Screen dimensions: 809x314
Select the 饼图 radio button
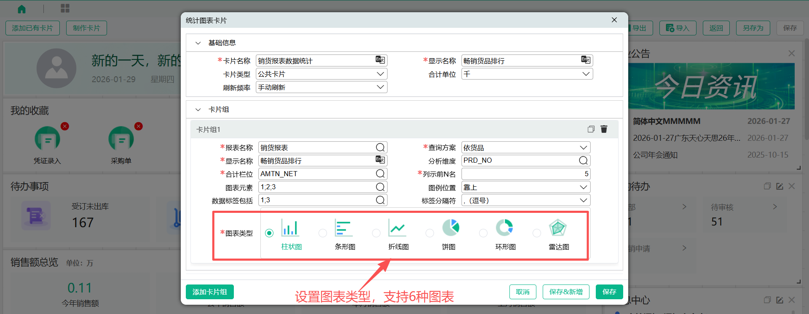[x=430, y=233]
